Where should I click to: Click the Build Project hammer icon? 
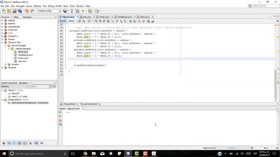click(x=72, y=11)
